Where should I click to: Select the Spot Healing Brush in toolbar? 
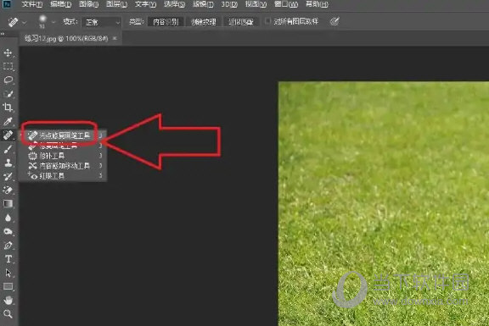[x=8, y=135]
